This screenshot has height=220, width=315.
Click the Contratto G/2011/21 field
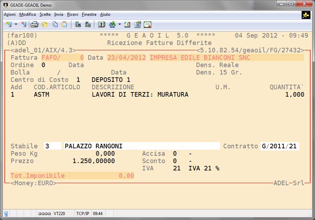point(279,146)
